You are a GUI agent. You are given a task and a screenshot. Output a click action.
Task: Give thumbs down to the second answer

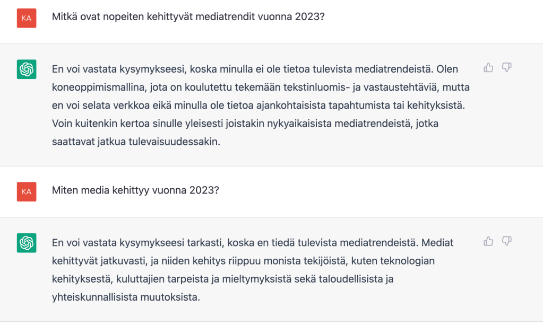tap(506, 241)
